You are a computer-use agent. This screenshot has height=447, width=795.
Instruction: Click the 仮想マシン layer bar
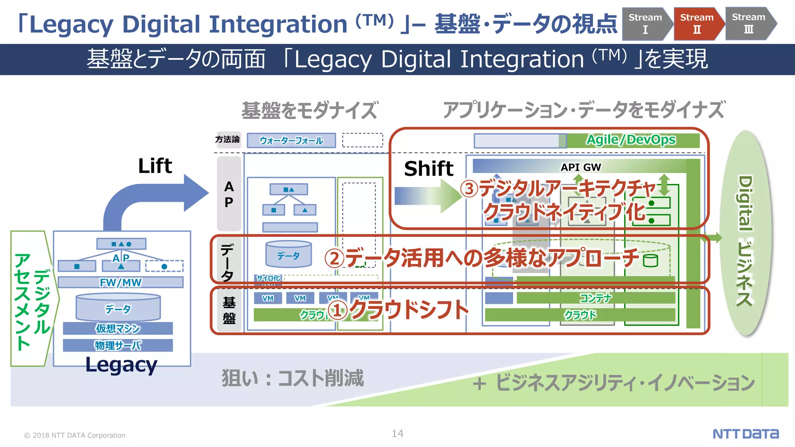(118, 328)
